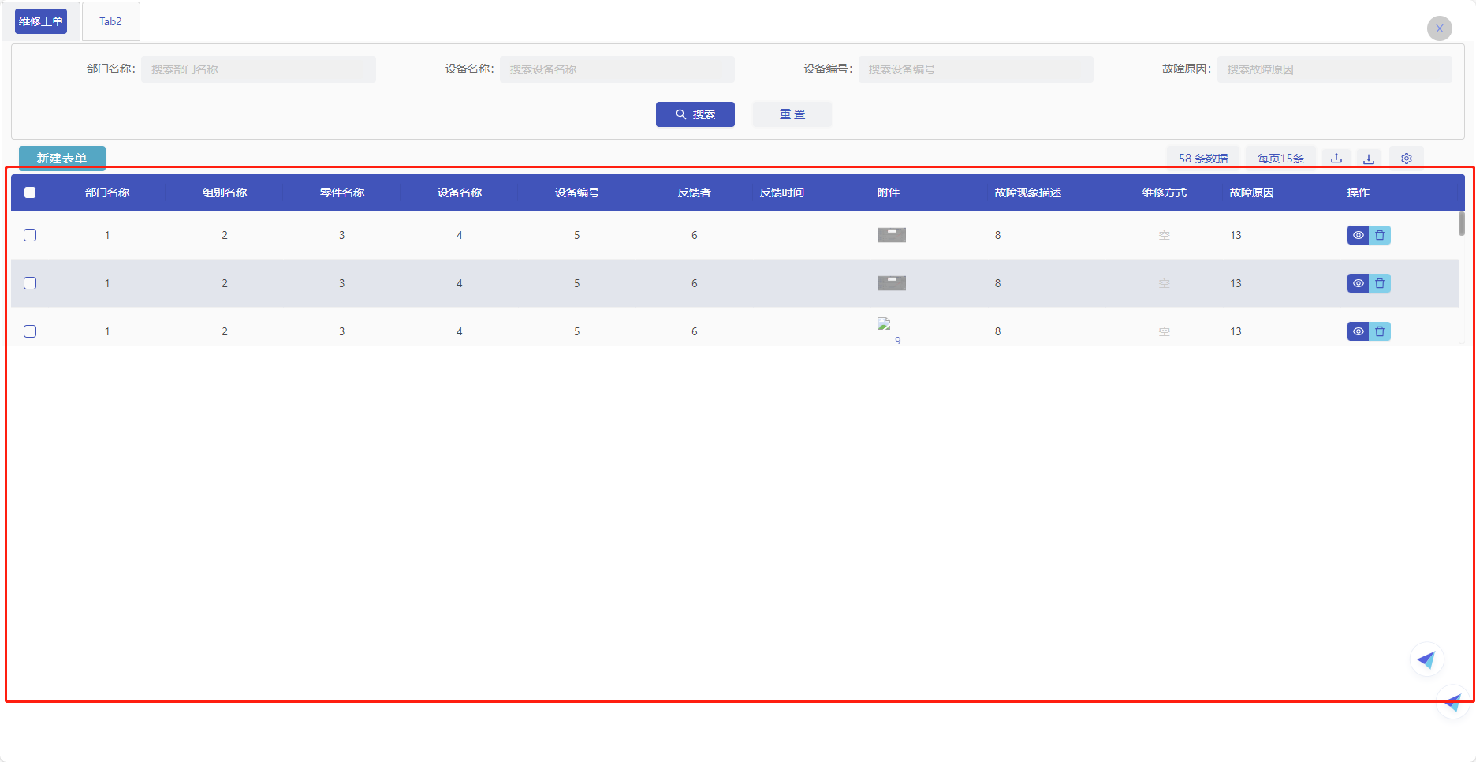View second row with the eye icon
Image resolution: width=1476 pixels, height=762 pixels.
click(1358, 283)
